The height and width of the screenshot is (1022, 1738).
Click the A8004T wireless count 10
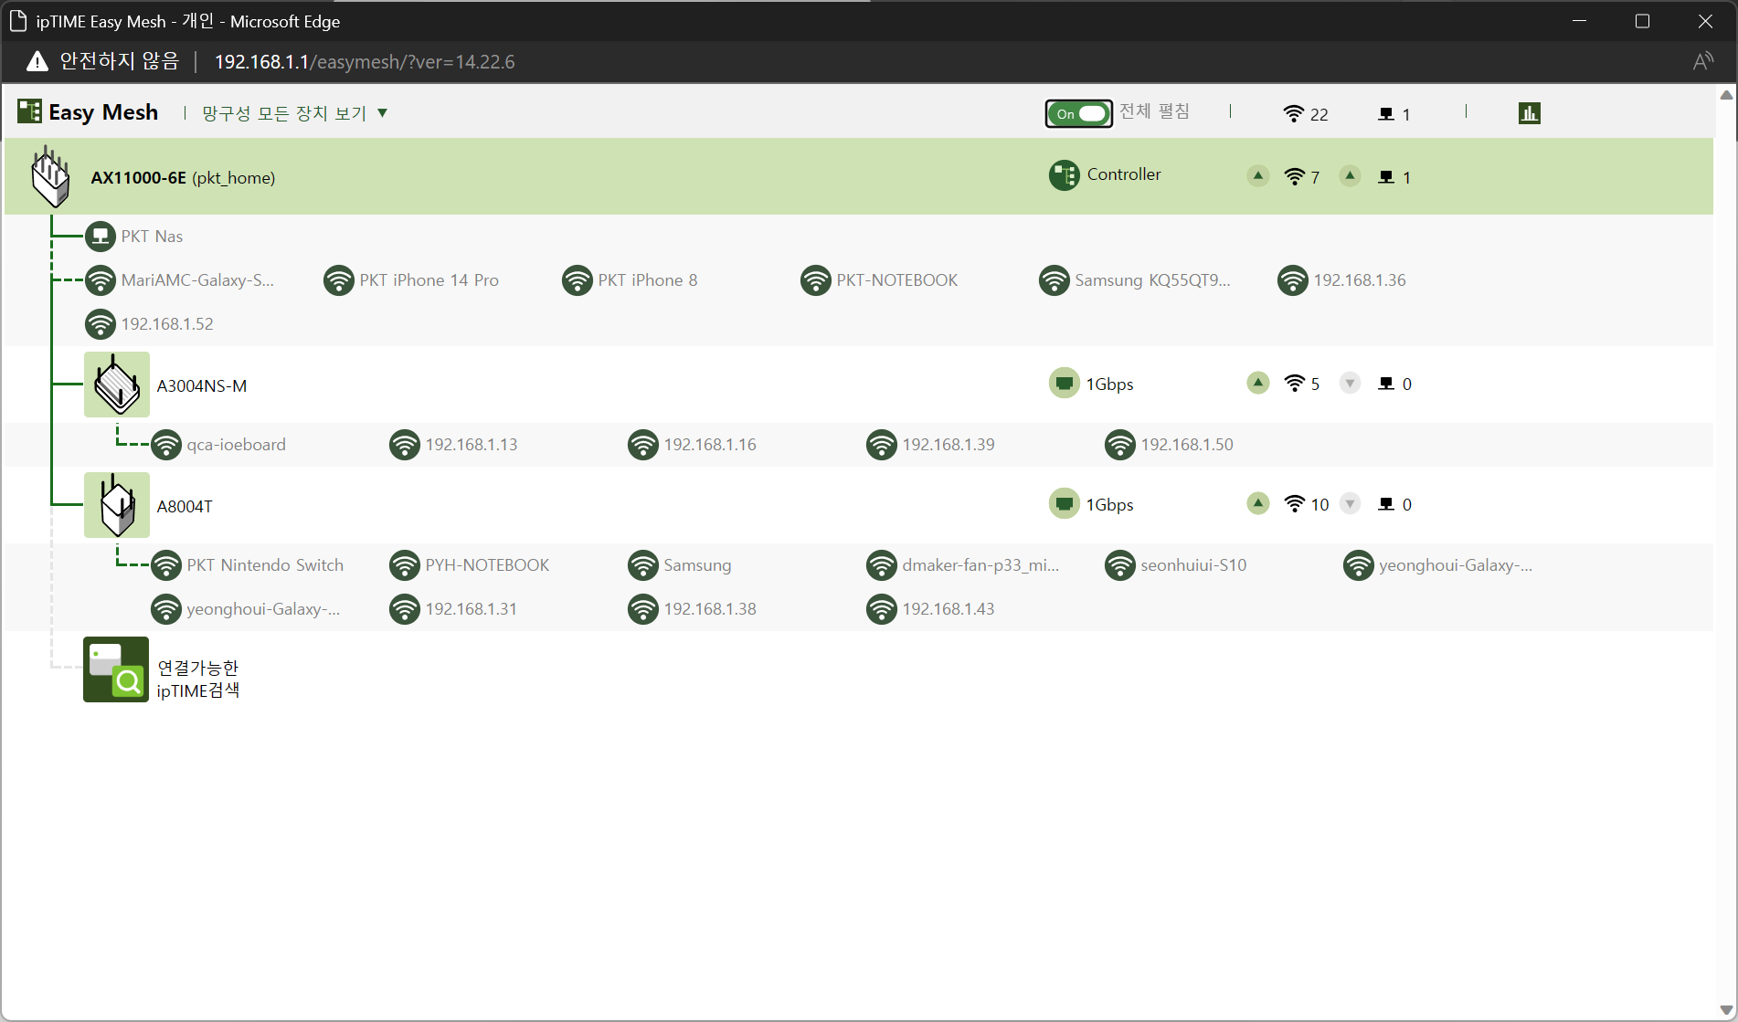(1320, 505)
